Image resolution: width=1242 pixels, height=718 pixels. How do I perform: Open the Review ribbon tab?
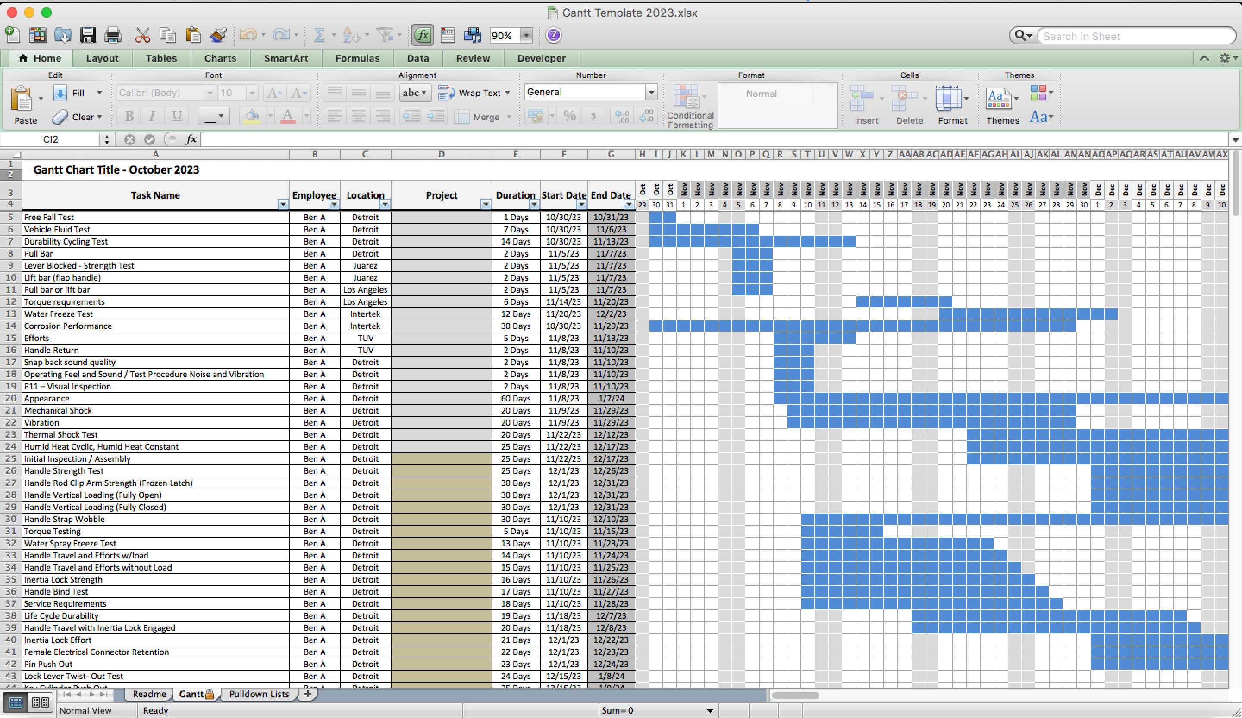(x=473, y=58)
